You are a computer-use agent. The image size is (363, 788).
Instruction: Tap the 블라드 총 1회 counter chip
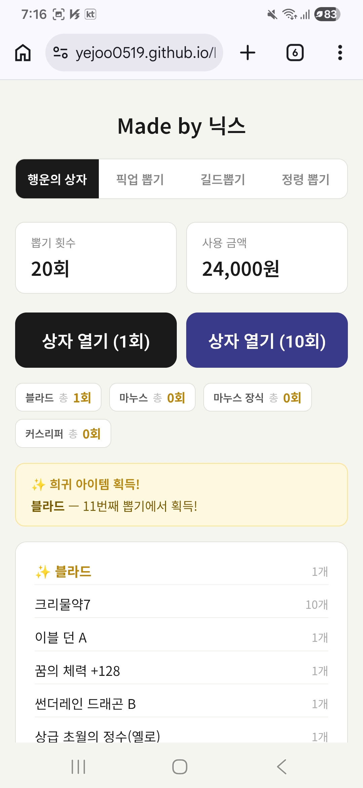tap(58, 398)
